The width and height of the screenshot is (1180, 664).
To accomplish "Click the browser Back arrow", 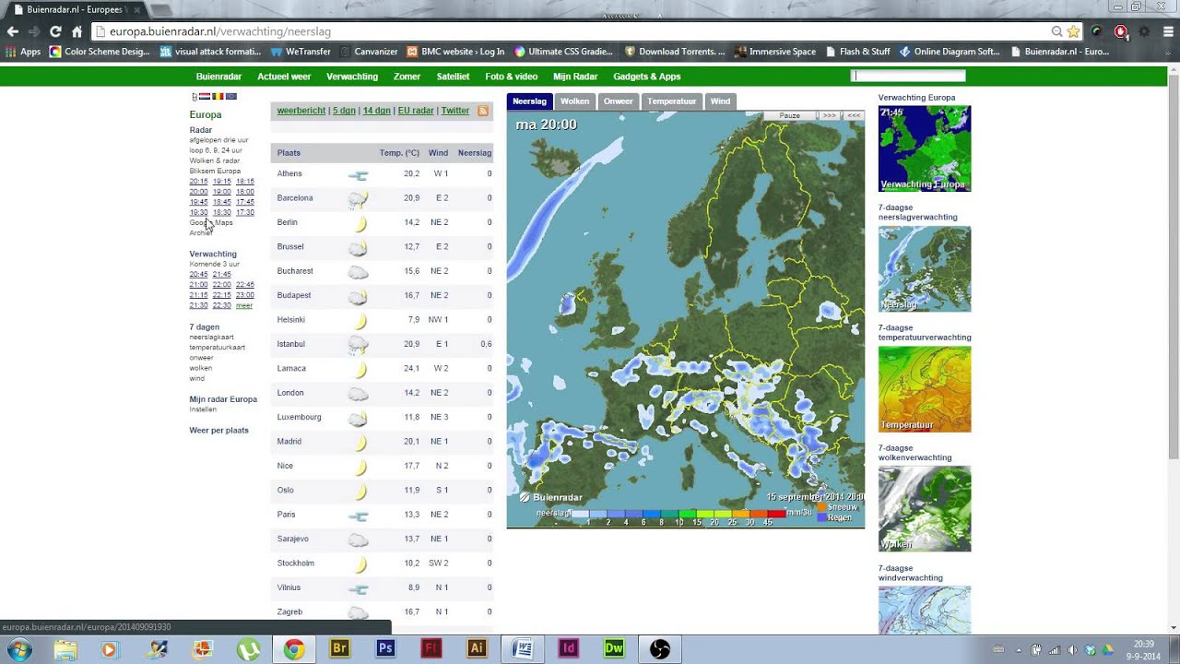I will pos(13,31).
